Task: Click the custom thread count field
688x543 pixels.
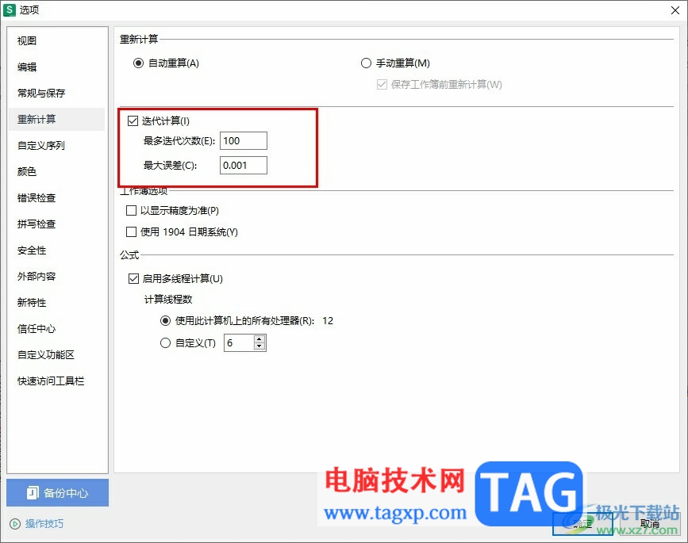Action: [239, 342]
